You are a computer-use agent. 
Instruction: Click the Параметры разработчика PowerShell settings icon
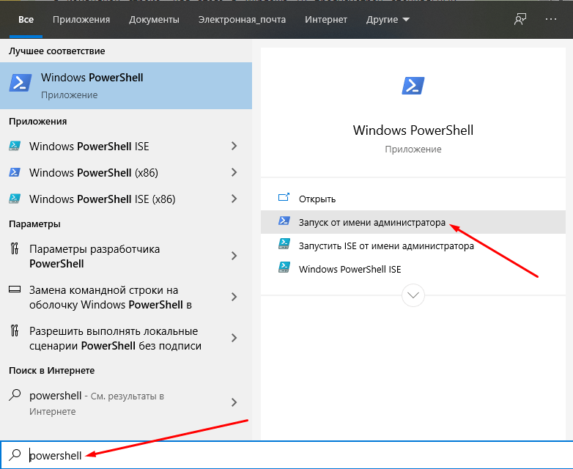click(x=15, y=248)
